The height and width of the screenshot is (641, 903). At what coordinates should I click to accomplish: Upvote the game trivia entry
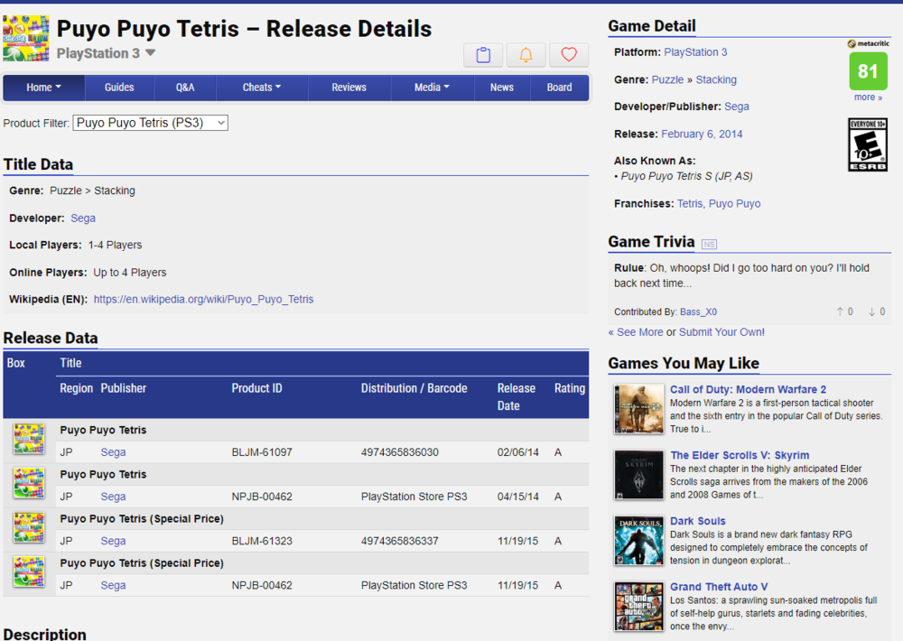click(844, 311)
